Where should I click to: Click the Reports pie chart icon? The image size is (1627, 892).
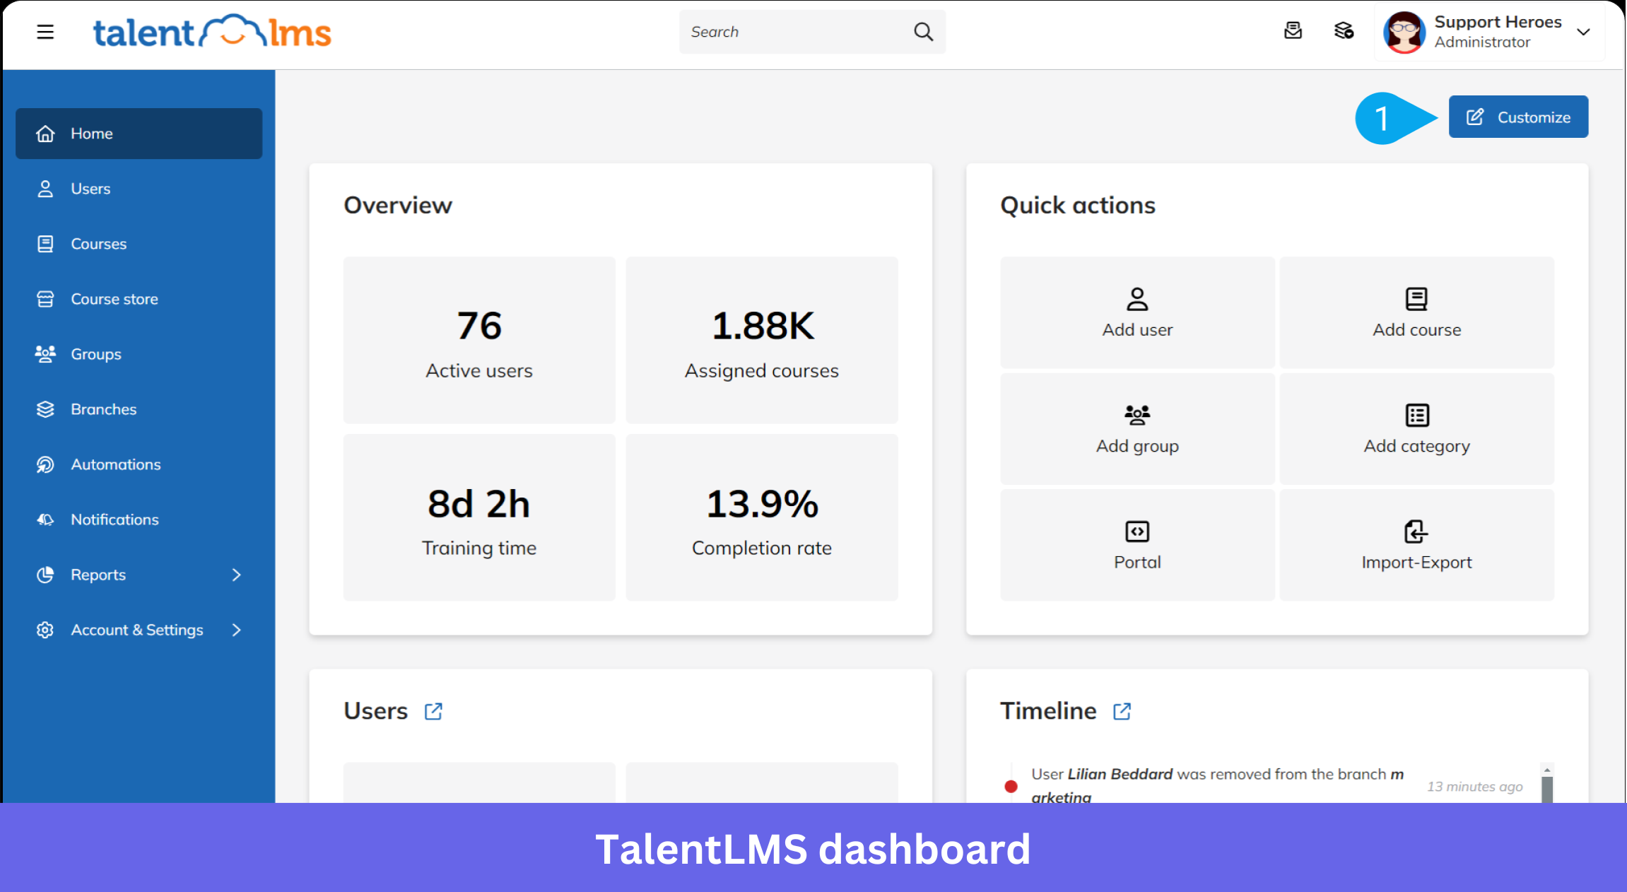(45, 575)
